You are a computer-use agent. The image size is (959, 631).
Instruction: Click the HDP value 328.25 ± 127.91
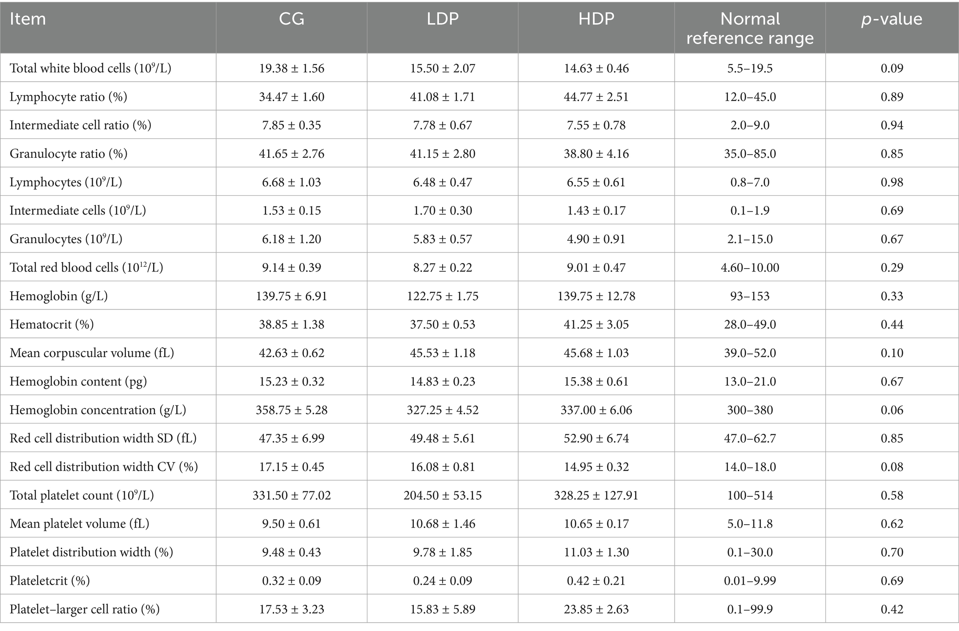click(x=596, y=496)
